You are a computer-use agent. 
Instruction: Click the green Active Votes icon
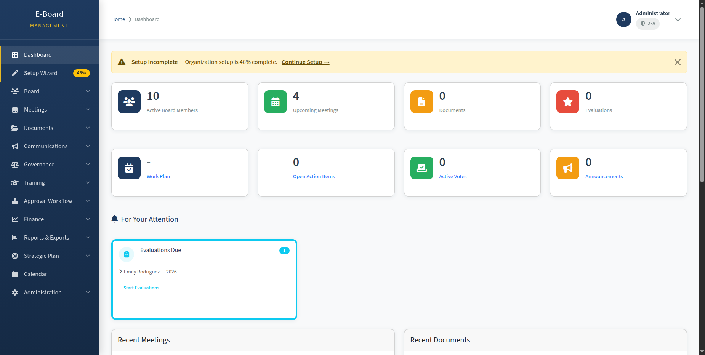(422, 168)
